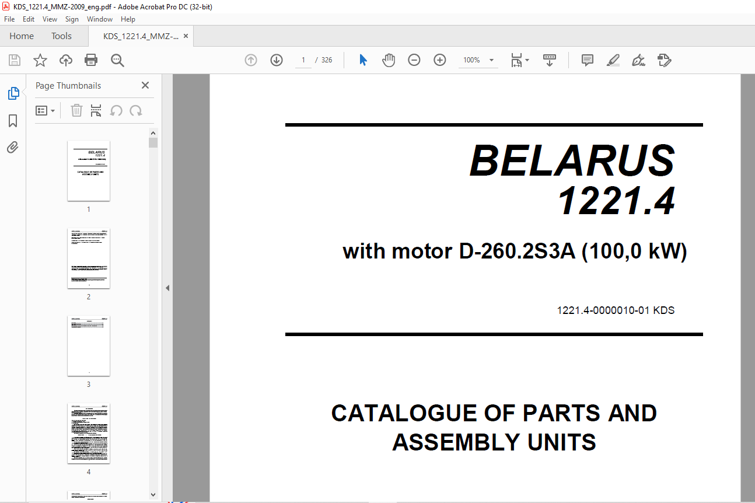Open the Edit menu
This screenshot has height=503, width=755.
coord(29,19)
